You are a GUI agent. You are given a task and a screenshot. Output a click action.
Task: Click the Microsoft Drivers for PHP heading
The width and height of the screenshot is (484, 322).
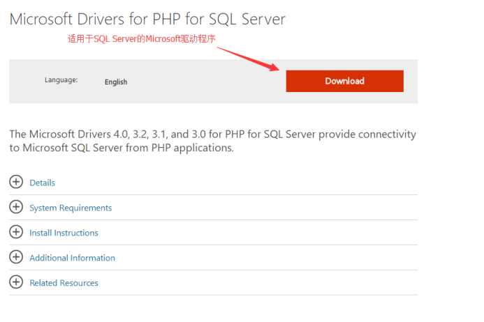pos(147,19)
